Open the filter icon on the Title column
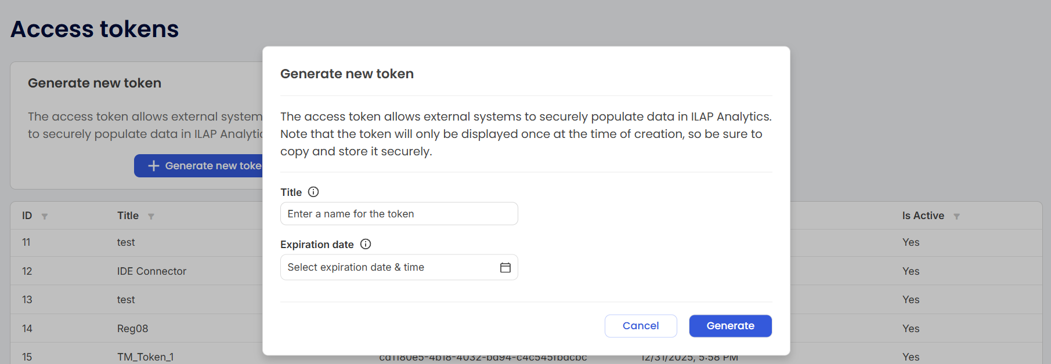Viewport: 1051px width, 364px height. coord(151,216)
